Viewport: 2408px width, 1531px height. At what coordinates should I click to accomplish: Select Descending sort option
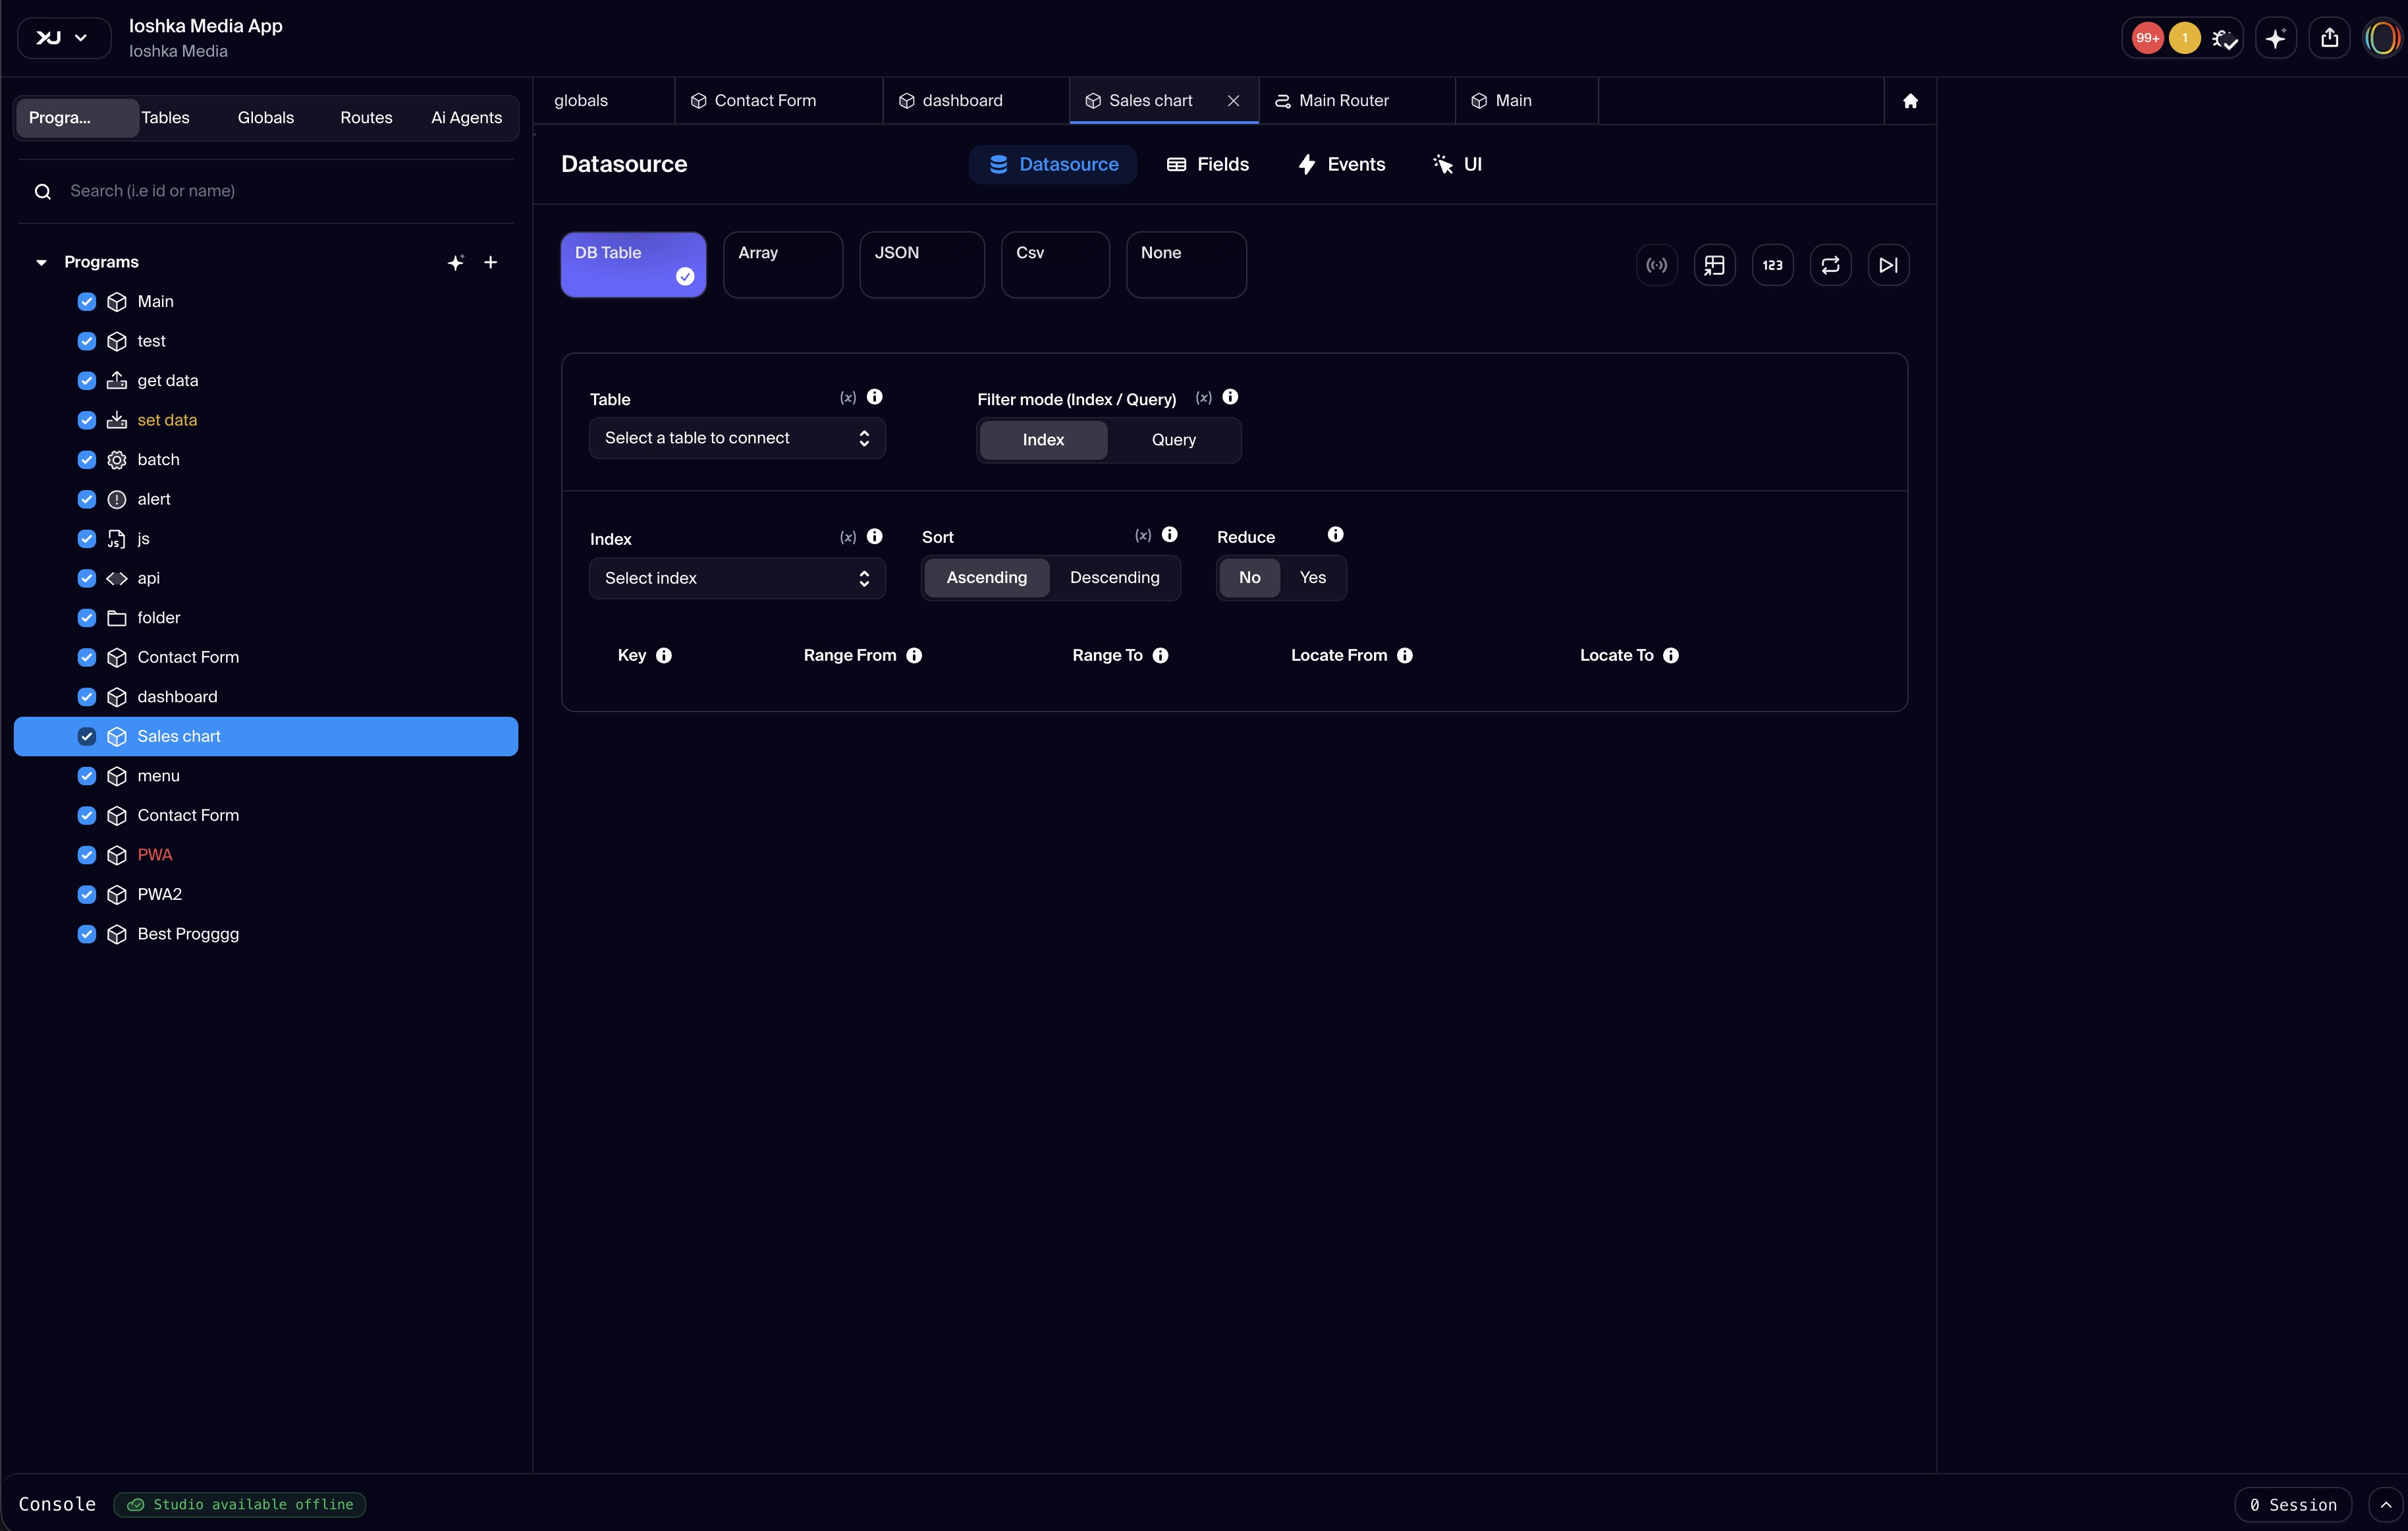point(1114,578)
